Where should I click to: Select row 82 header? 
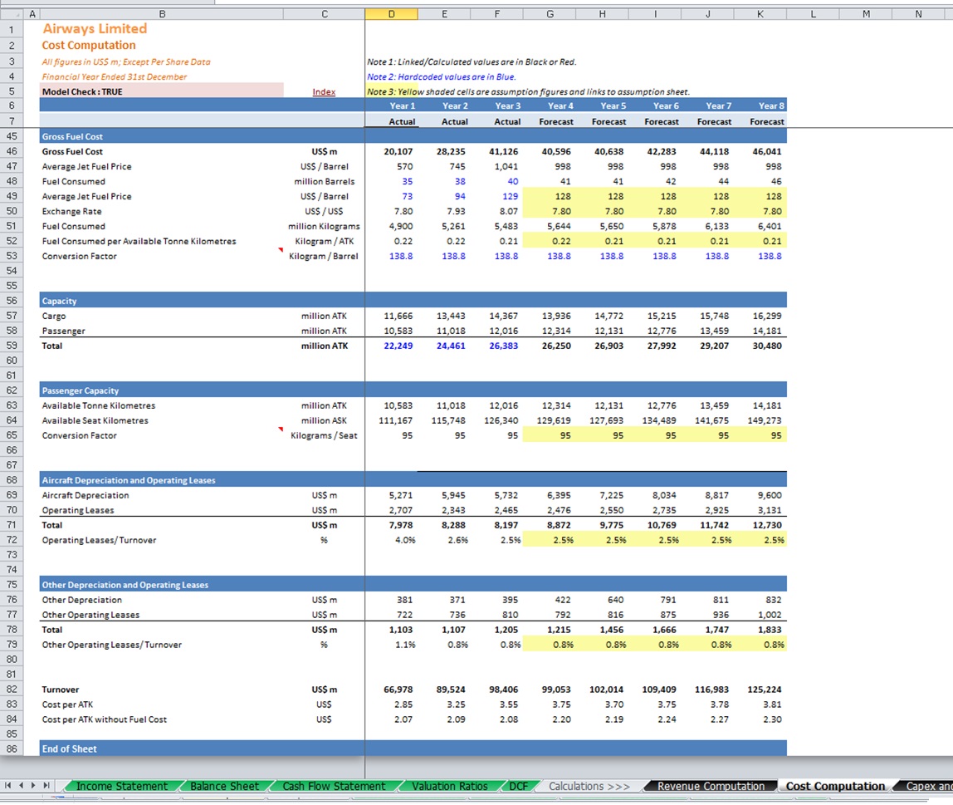[x=12, y=690]
